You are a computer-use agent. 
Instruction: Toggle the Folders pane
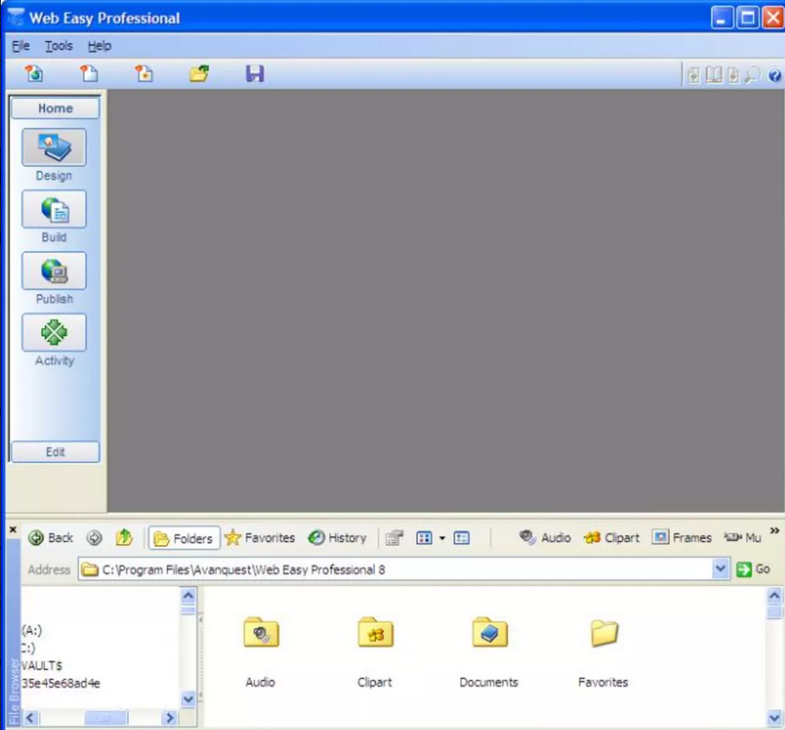point(185,538)
